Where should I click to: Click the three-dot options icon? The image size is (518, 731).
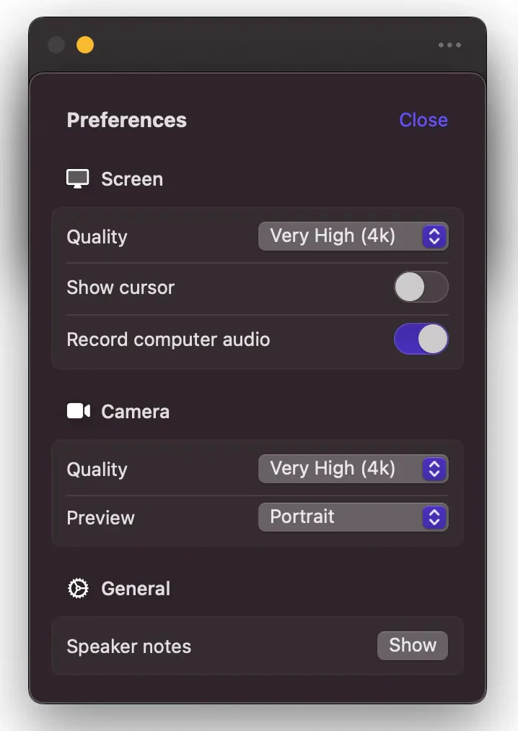(449, 45)
